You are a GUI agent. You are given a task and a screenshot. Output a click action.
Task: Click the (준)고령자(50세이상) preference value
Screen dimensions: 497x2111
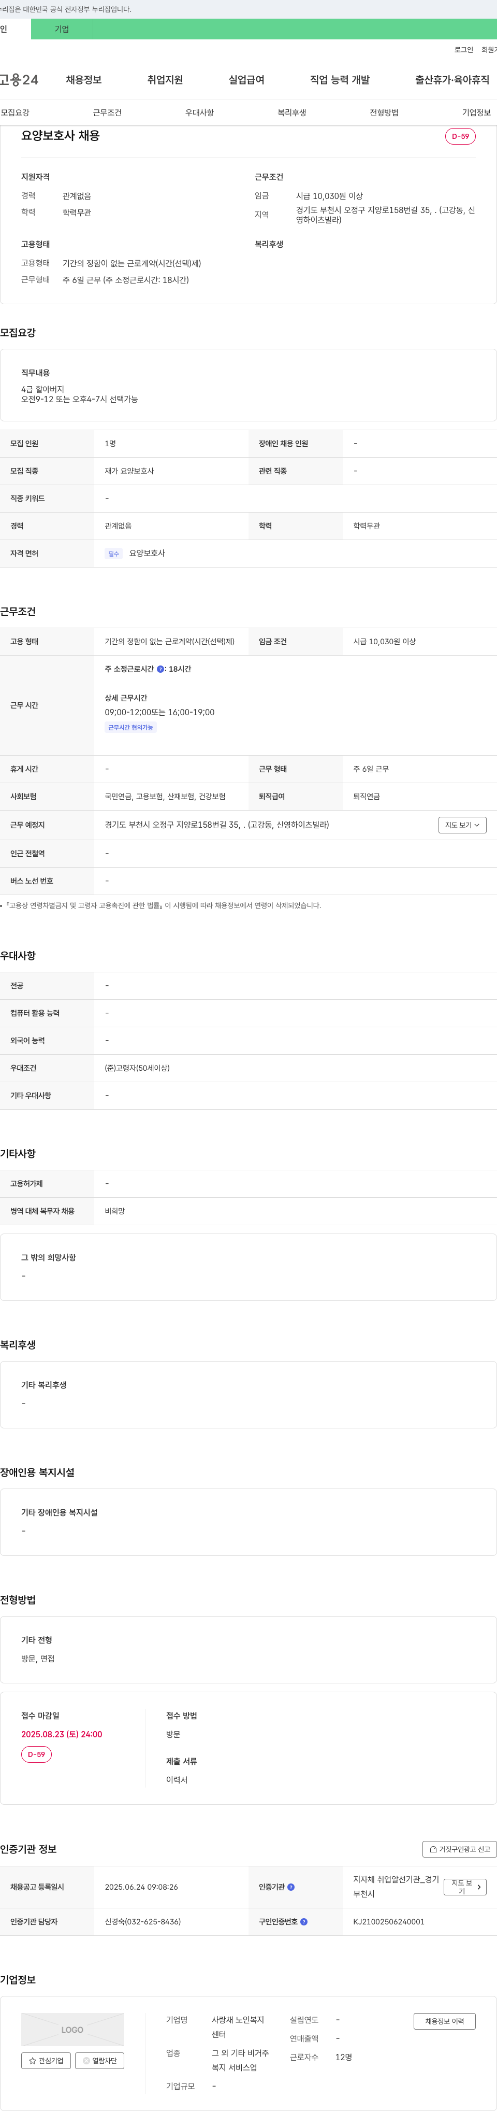coord(138,1068)
